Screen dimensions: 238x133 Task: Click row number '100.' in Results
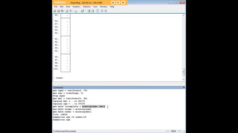point(56,69)
